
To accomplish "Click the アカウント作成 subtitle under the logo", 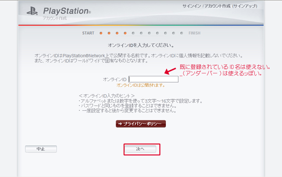I will [55, 18].
